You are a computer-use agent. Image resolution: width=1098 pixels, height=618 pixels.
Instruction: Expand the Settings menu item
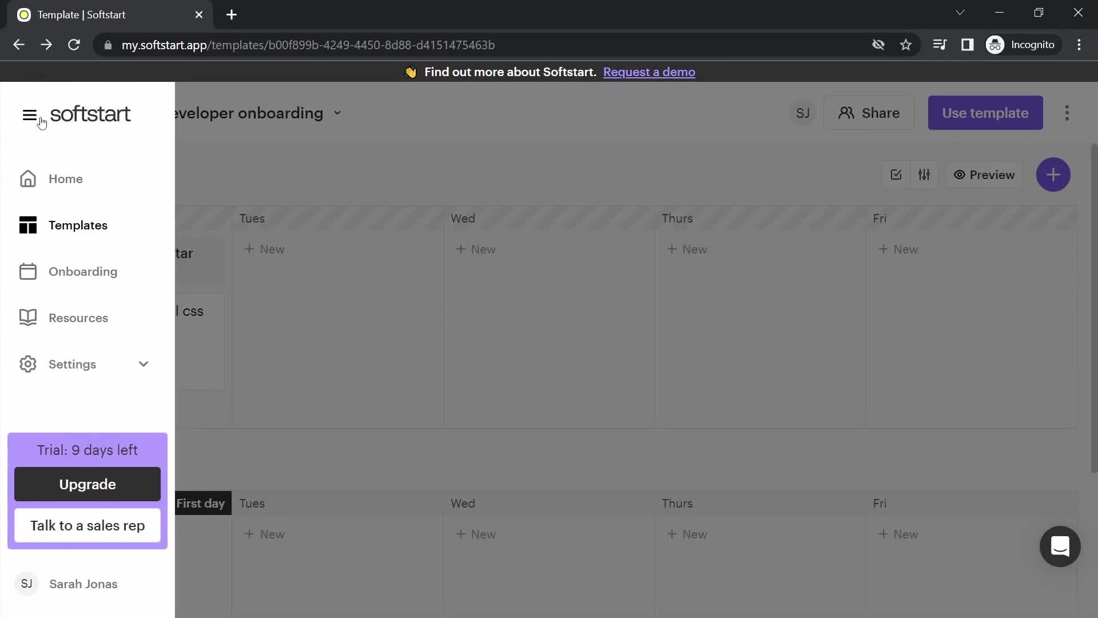144,364
